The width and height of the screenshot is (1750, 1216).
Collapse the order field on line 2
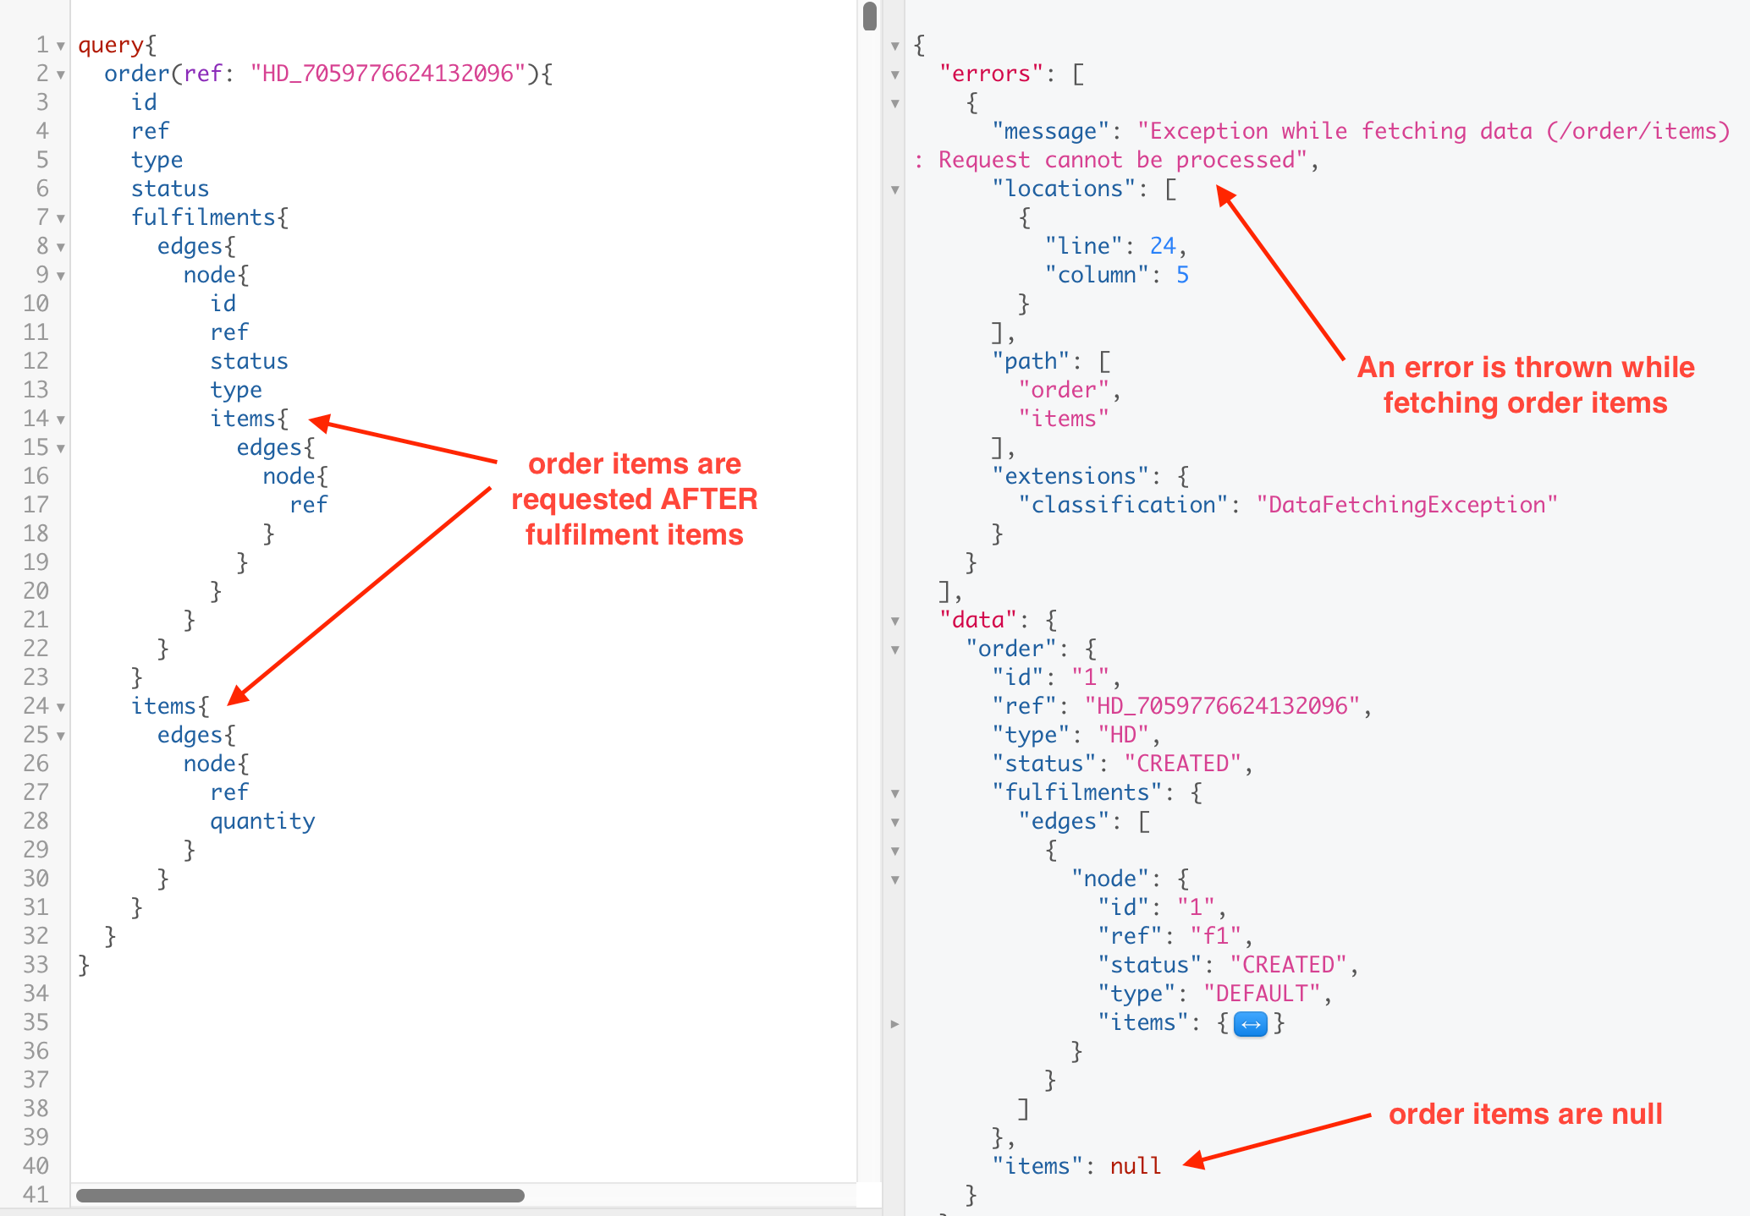pyautogui.click(x=61, y=74)
